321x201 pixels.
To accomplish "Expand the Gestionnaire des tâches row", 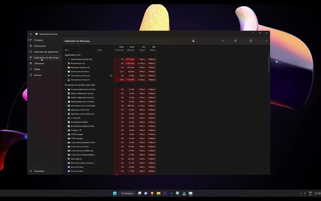I will pyautogui.click(x=65, y=71).
